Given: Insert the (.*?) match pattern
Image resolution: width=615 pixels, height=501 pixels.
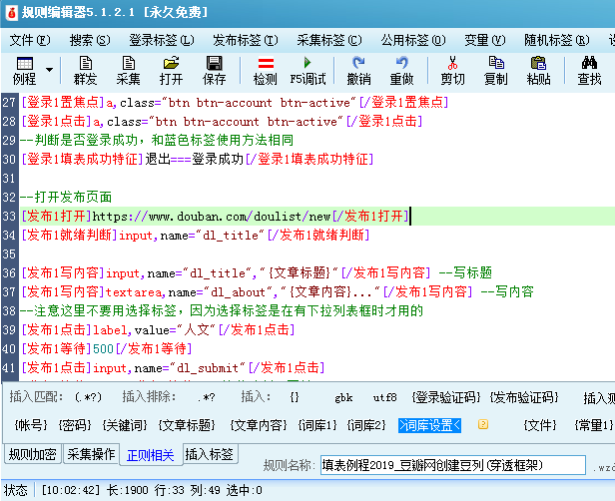Looking at the screenshot, I should click(x=88, y=397).
